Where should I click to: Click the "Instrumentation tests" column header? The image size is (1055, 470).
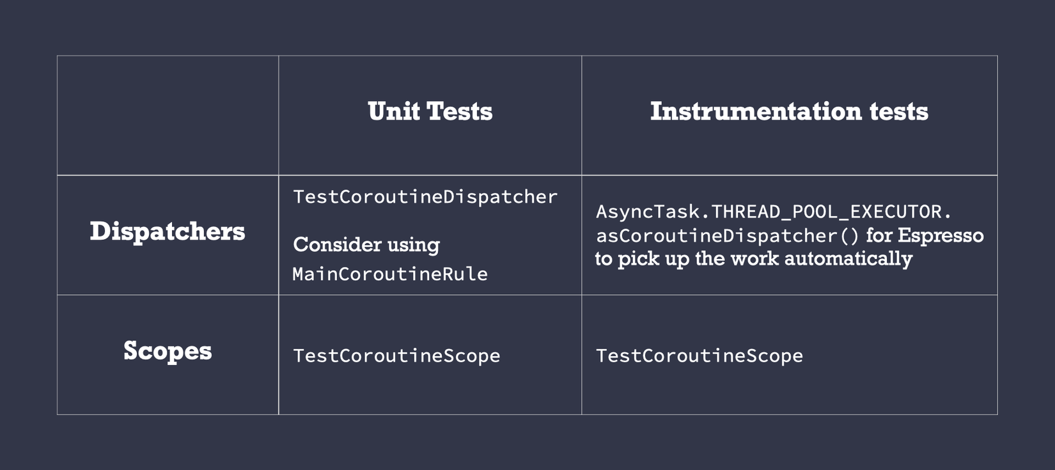(x=789, y=112)
